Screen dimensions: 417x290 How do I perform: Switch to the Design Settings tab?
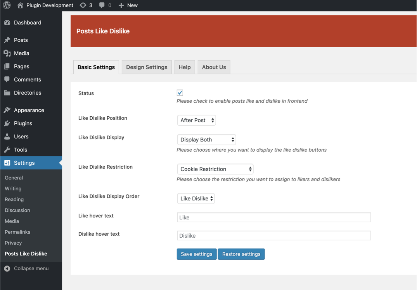[147, 67]
